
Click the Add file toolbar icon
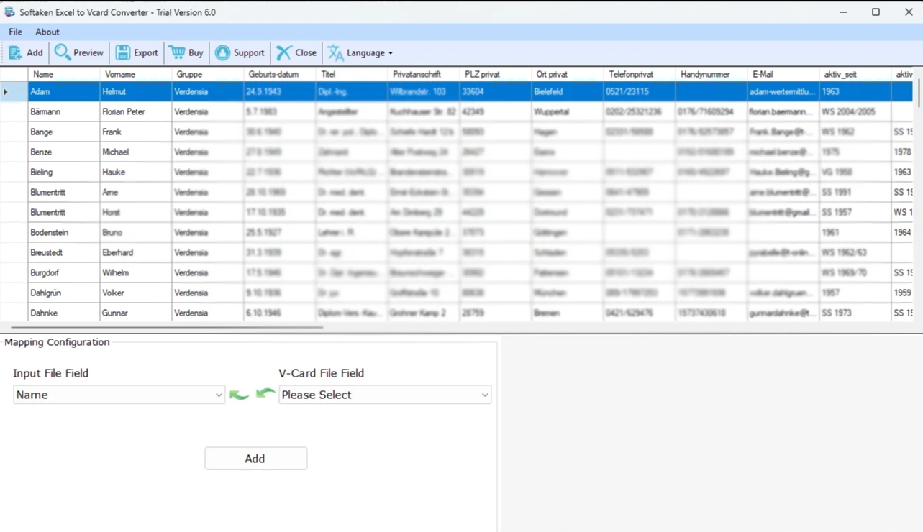(15, 52)
